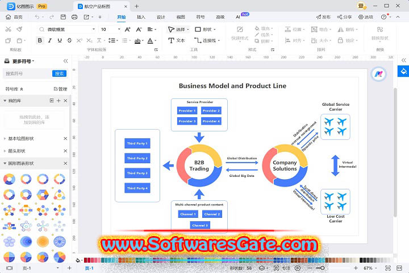Open the AI assistant floating icon
This screenshot has height=273, width=409.
coord(378,74)
